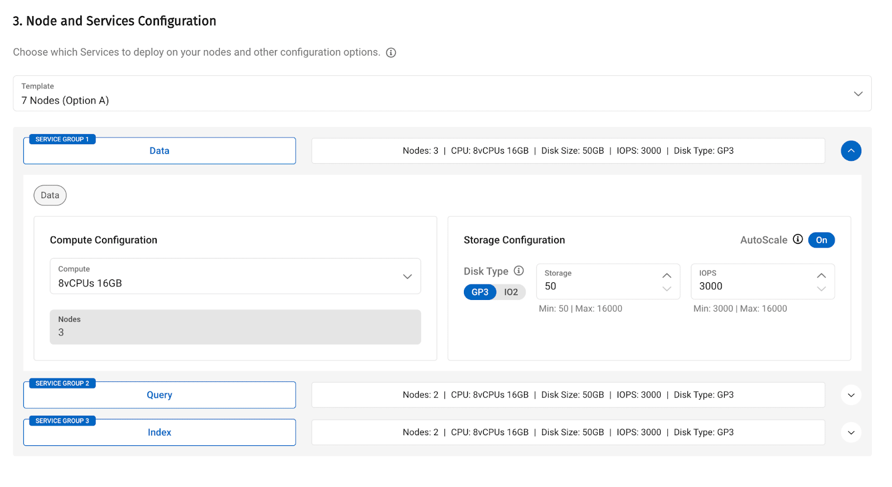This screenshot has height=487, width=892.
Task: Click the Storage field showing 50
Action: 608,282
